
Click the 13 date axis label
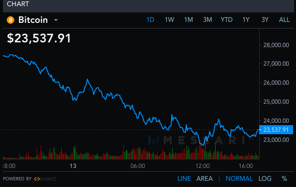coord(73,166)
